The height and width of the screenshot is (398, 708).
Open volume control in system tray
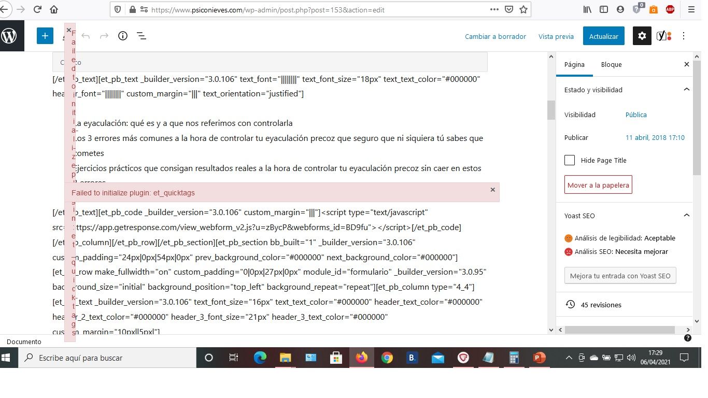point(631,358)
